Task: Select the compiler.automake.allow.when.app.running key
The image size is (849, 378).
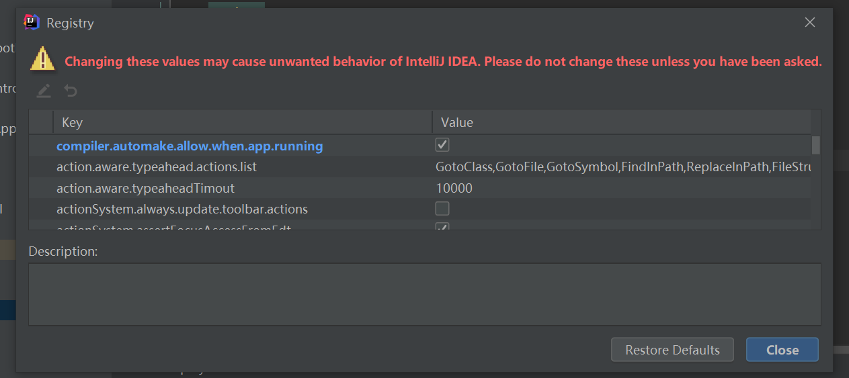Action: 190,146
